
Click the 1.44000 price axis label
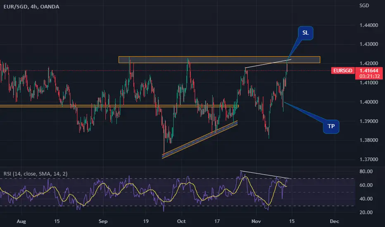click(368, 25)
